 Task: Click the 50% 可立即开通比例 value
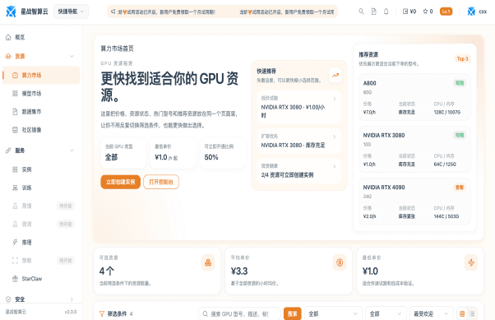pyautogui.click(x=211, y=157)
